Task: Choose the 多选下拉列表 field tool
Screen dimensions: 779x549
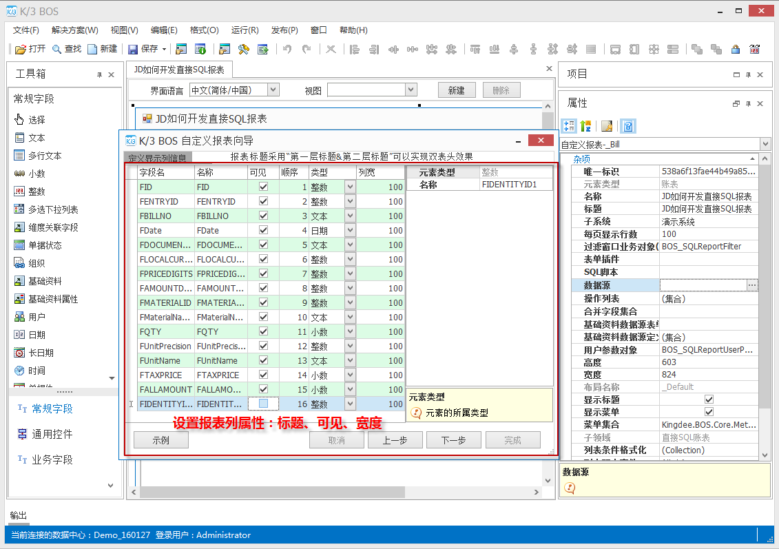Action: click(x=46, y=209)
